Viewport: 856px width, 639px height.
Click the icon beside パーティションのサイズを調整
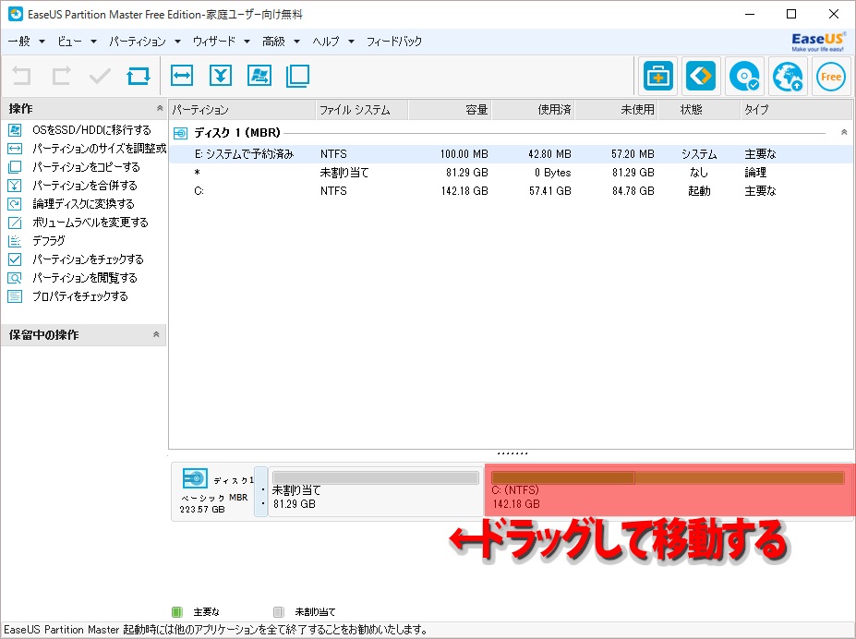[15, 149]
